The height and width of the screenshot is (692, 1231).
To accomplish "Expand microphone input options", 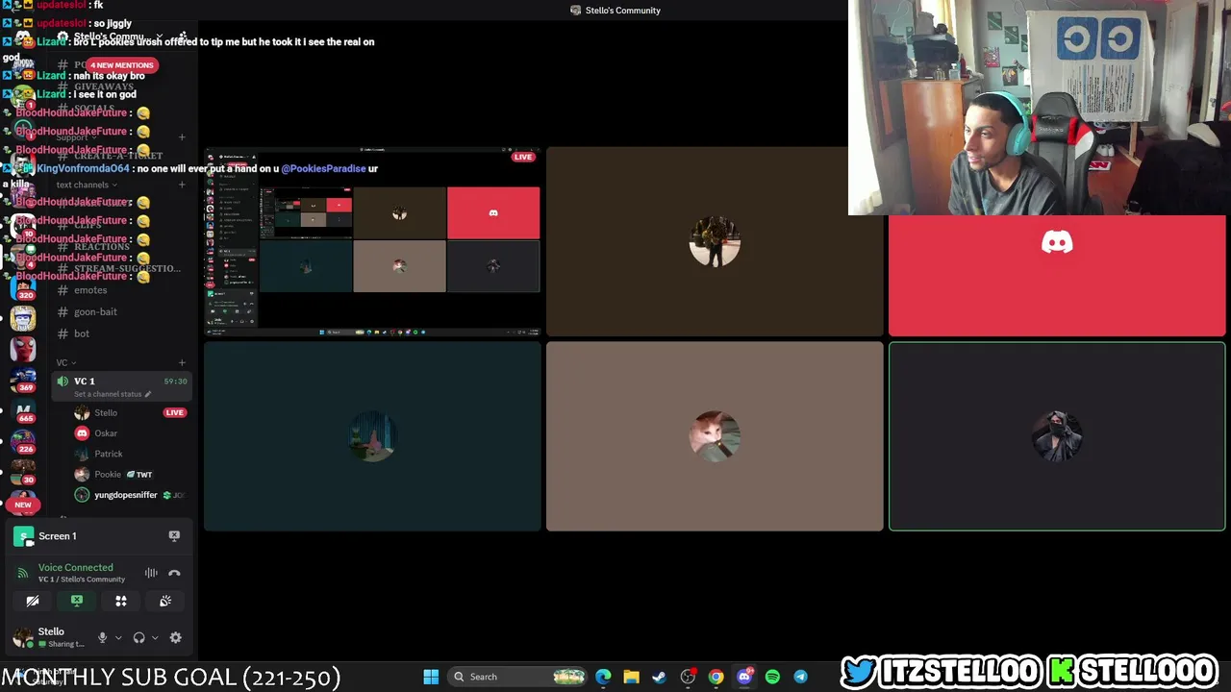I will pos(118,637).
